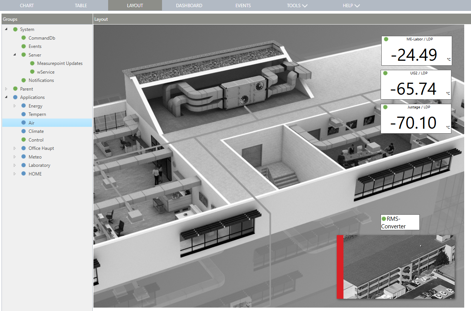Viewport: 471px width, 311px height.
Task: Click the status dot on Justage / LDP widget
Action: [x=385, y=107]
